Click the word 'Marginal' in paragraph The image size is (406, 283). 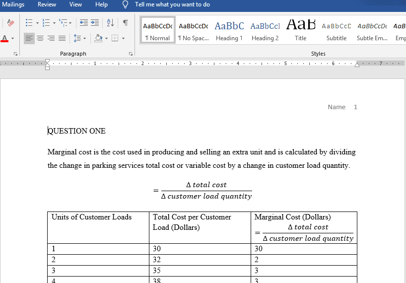(x=62, y=152)
